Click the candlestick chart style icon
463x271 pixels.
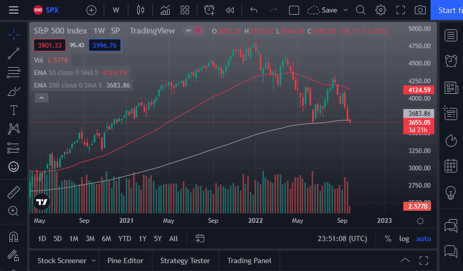point(139,10)
